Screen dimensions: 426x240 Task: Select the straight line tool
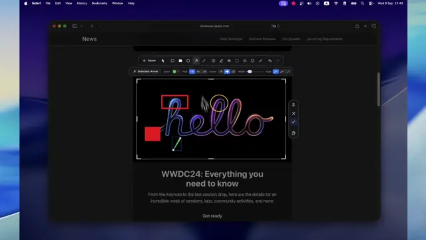click(x=204, y=61)
